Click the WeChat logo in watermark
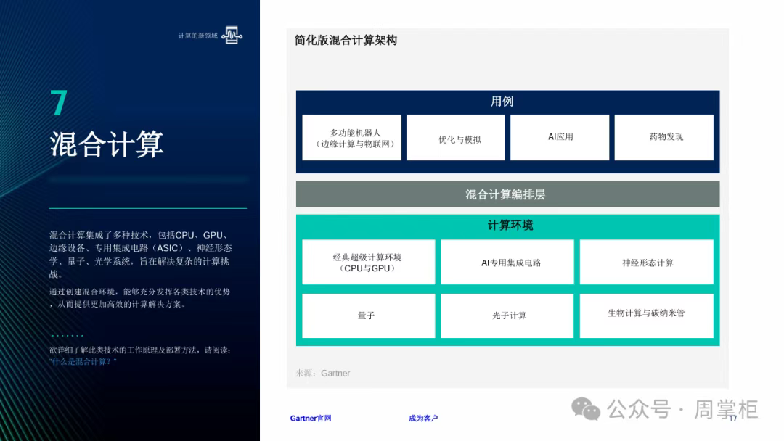The image size is (784, 441). click(x=586, y=409)
